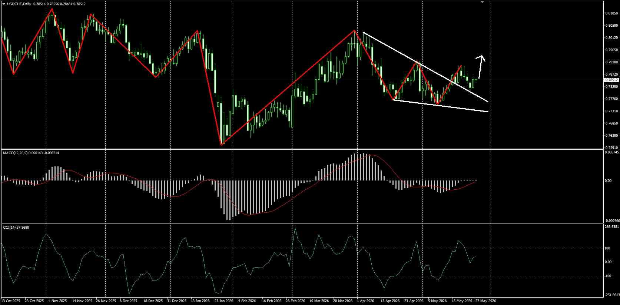Screen dimensions: 620x305
Task: Select the 13 Apr 2026 date label
Action: click(390, 301)
